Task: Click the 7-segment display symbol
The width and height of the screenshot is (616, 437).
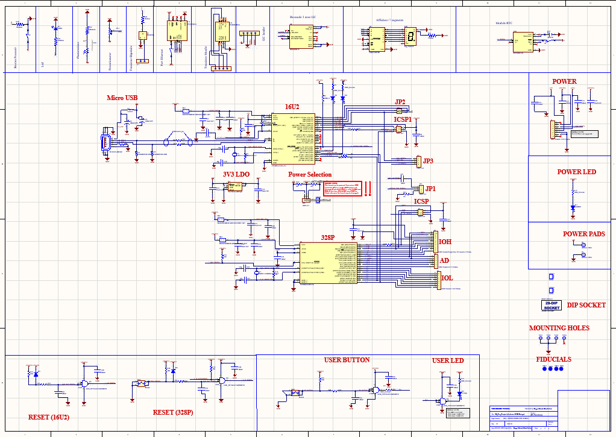Action: [x=410, y=37]
